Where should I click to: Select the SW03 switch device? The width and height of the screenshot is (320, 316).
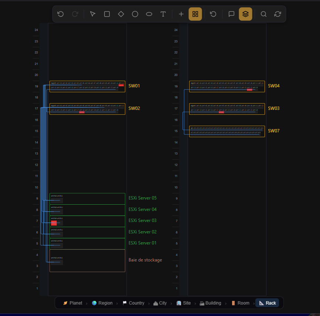click(227, 109)
